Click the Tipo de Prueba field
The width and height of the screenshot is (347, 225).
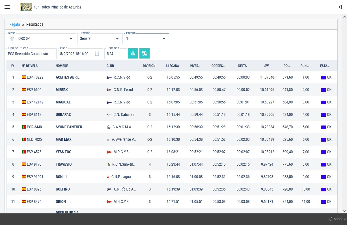(x=31, y=54)
